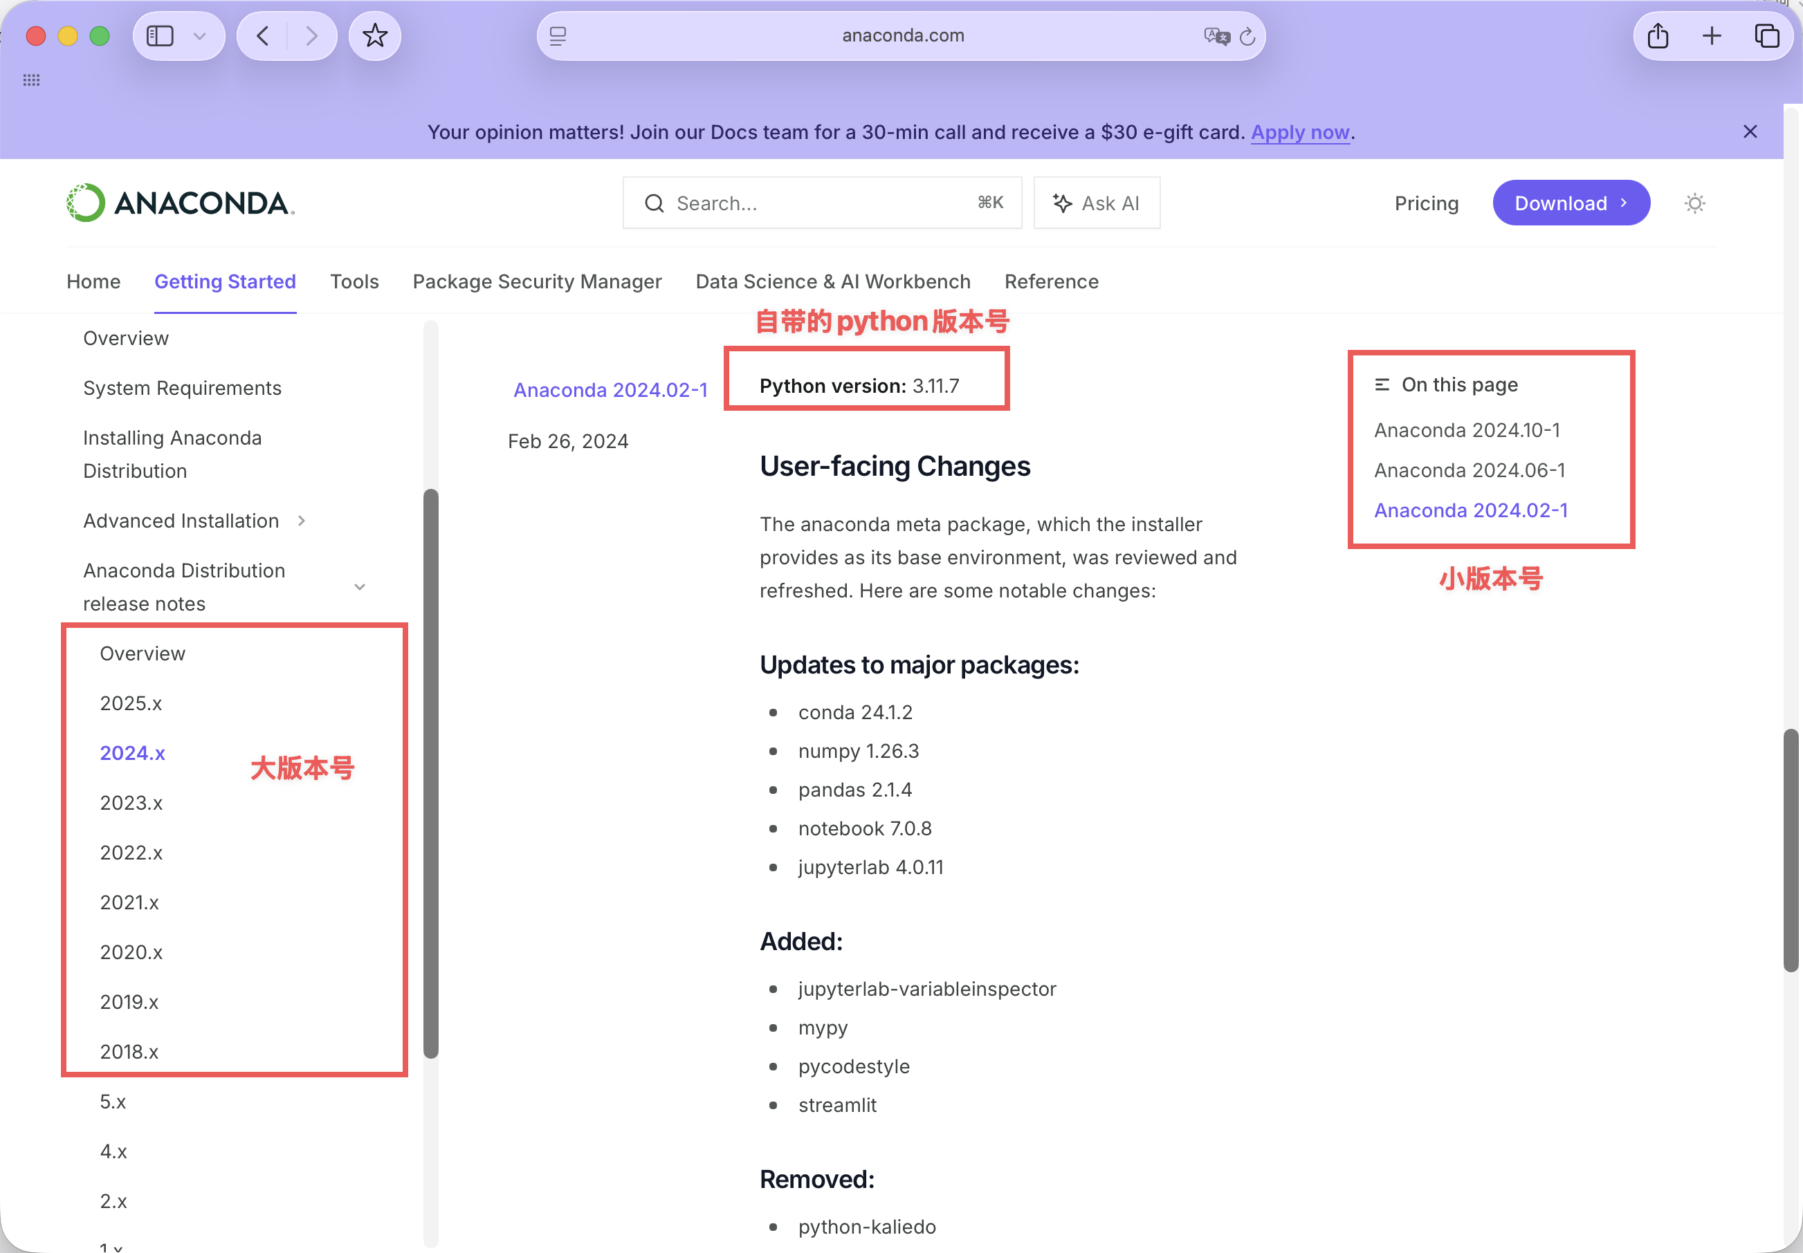Click the translate icon in address bar
Viewport: 1803px width, 1253px height.
(1216, 36)
